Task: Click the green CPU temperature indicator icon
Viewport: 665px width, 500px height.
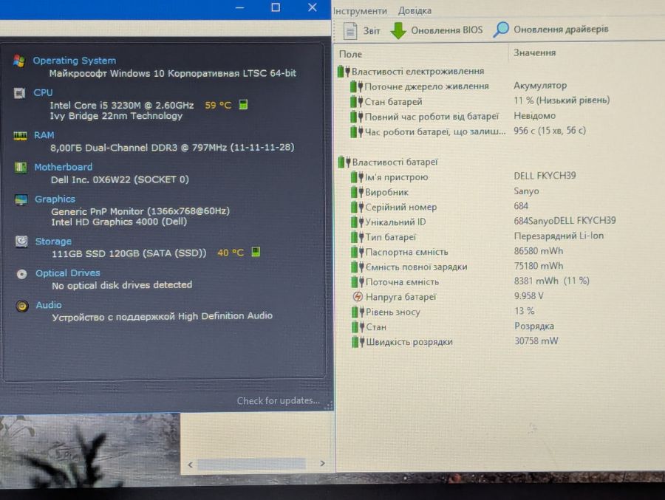Action: pyautogui.click(x=243, y=104)
